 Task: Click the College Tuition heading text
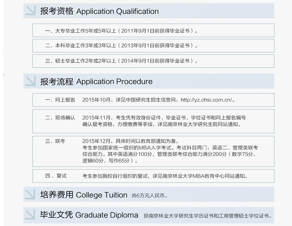pyautogui.click(x=102, y=195)
